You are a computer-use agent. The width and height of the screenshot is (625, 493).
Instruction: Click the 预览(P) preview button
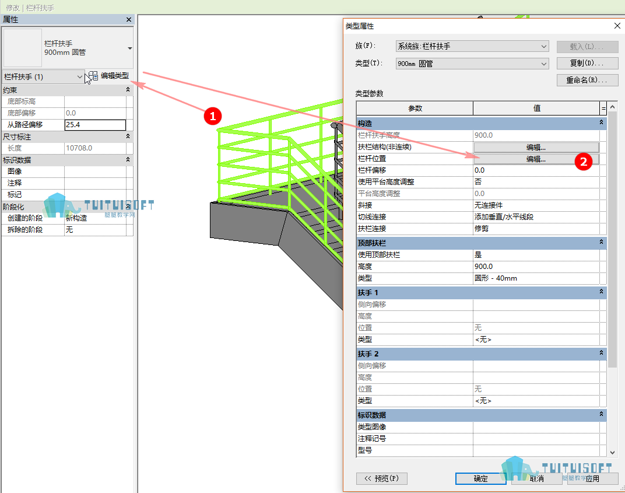(x=381, y=478)
